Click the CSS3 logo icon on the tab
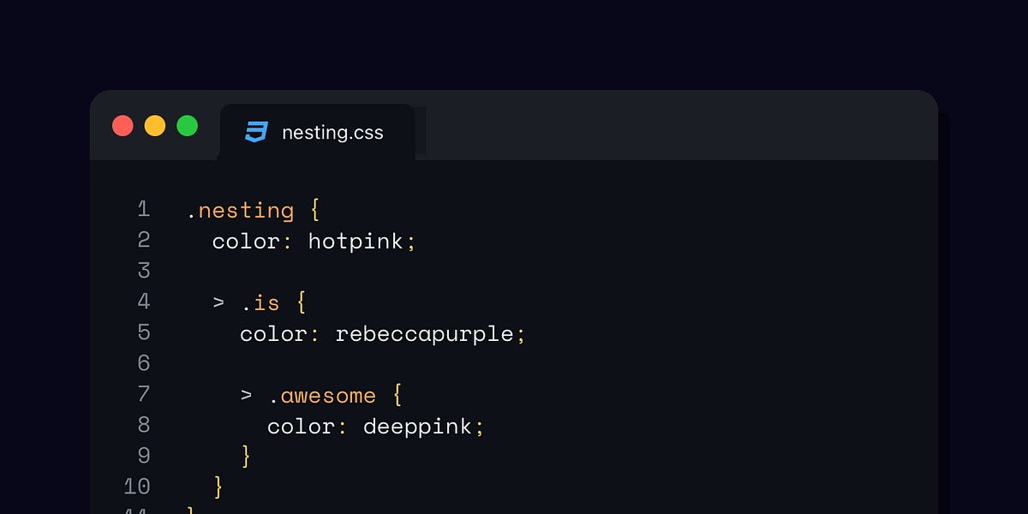This screenshot has height=514, width=1028. pyautogui.click(x=257, y=133)
